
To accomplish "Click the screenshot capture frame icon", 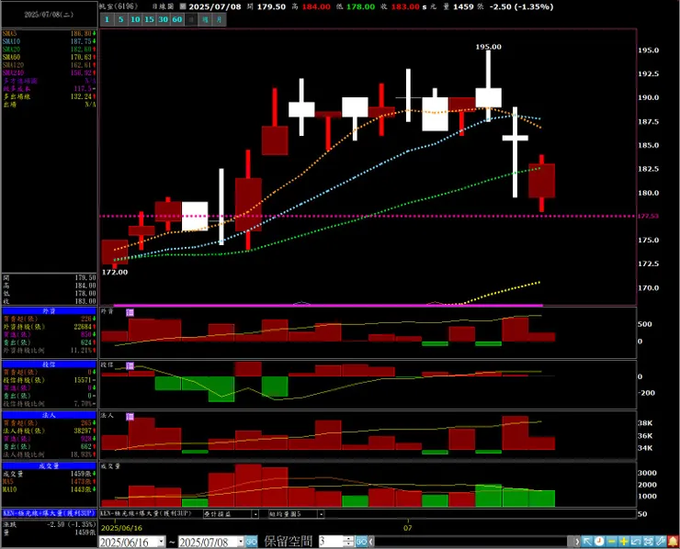I will coord(648,542).
